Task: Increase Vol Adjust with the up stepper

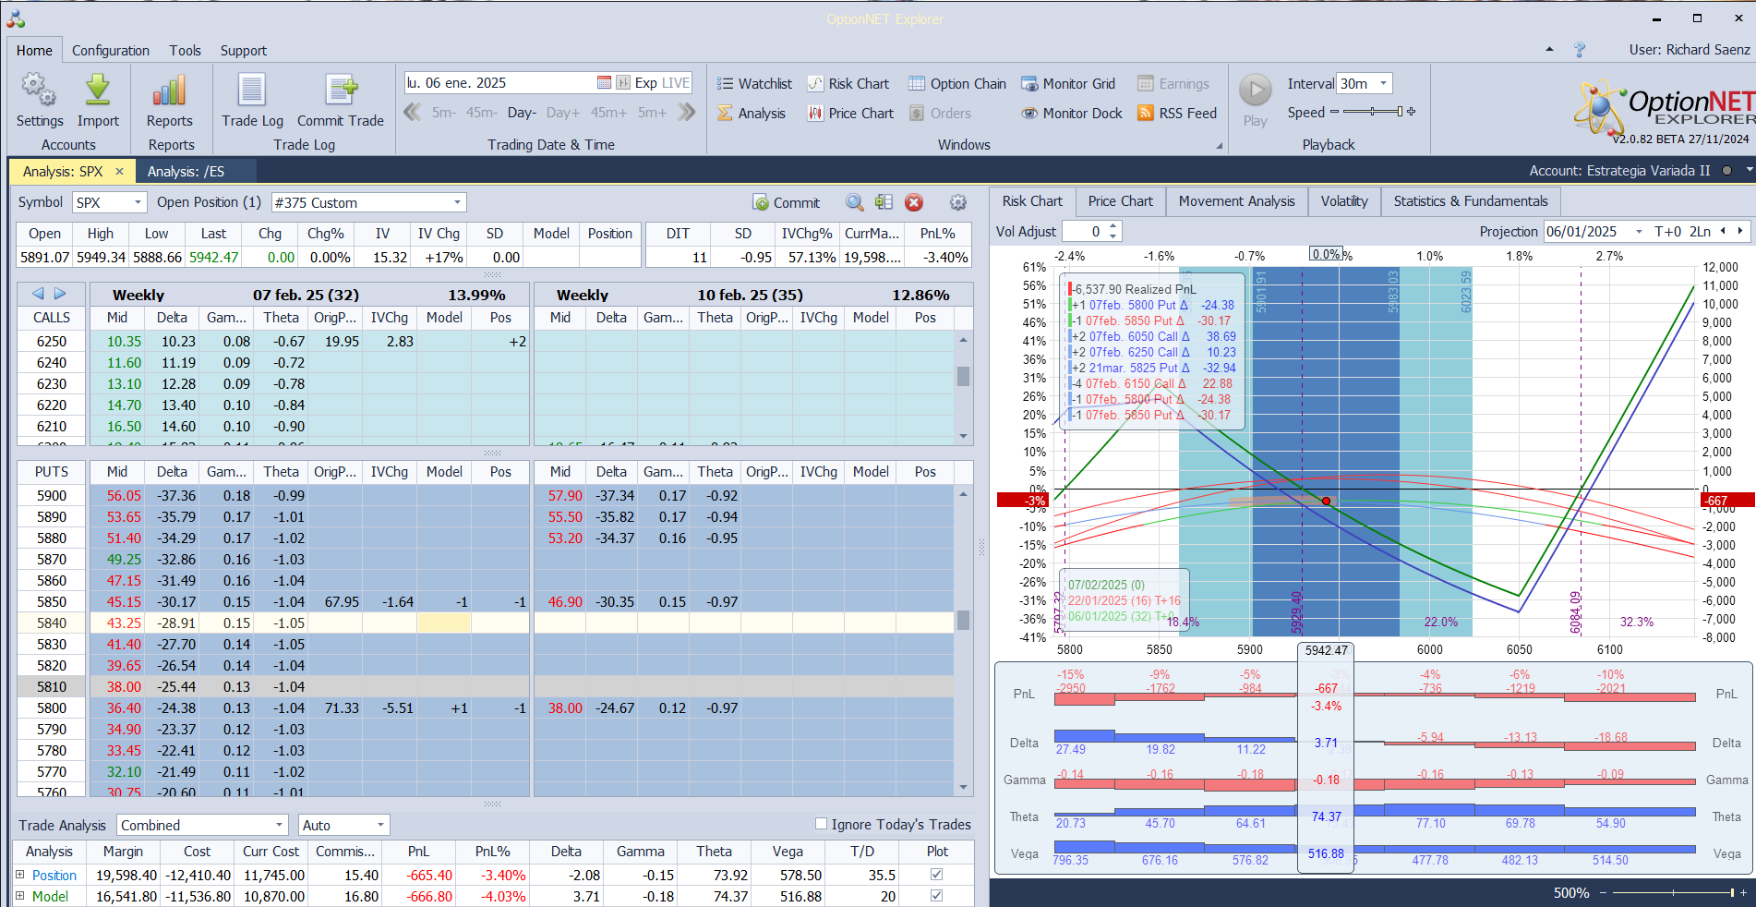Action: [x=1113, y=226]
